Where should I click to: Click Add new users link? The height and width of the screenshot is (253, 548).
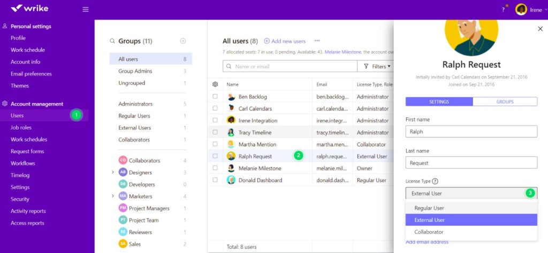coord(285,41)
